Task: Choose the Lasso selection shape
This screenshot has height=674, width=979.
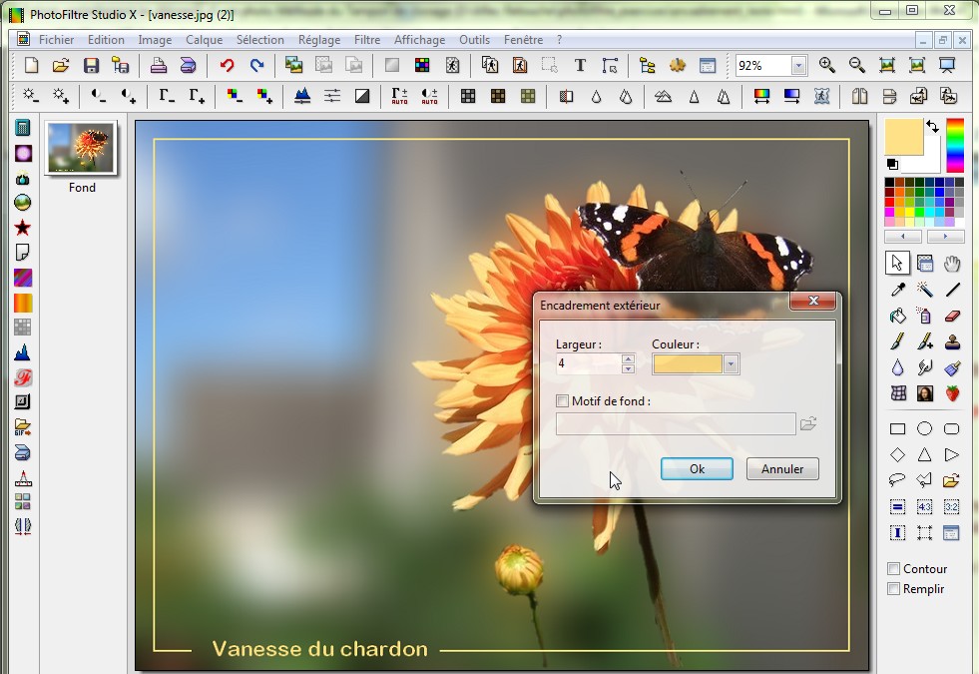Action: coord(898,479)
